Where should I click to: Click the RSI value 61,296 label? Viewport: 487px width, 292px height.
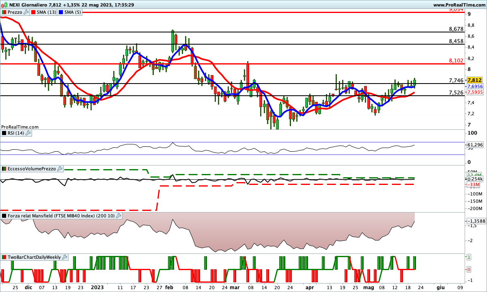click(475, 145)
